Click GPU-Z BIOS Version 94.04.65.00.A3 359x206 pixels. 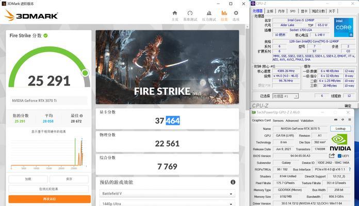click(x=300, y=156)
